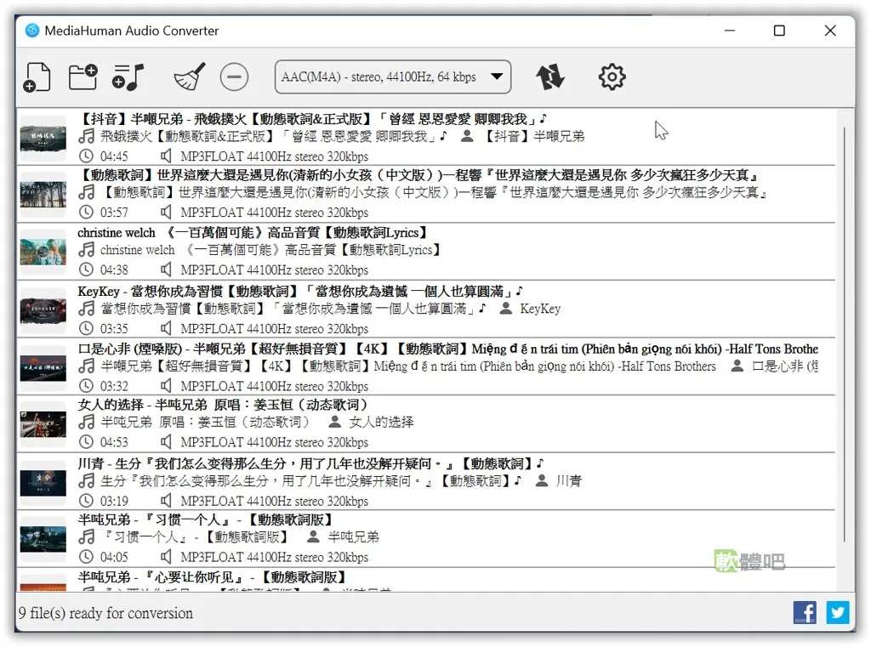Viewport: 871px width, 647px height.
Task: Click the thumbnail of 口是心非 track
Action: coord(43,367)
